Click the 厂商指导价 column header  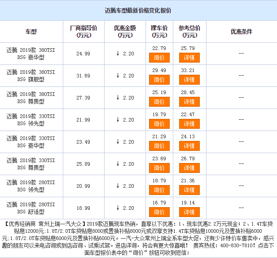84,32
